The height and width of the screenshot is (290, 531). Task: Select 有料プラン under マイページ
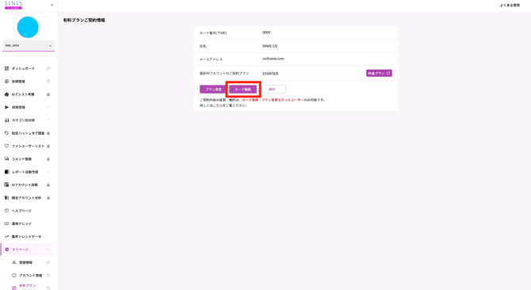[x=27, y=286]
